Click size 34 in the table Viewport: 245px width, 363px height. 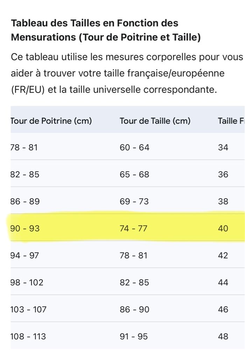223,147
